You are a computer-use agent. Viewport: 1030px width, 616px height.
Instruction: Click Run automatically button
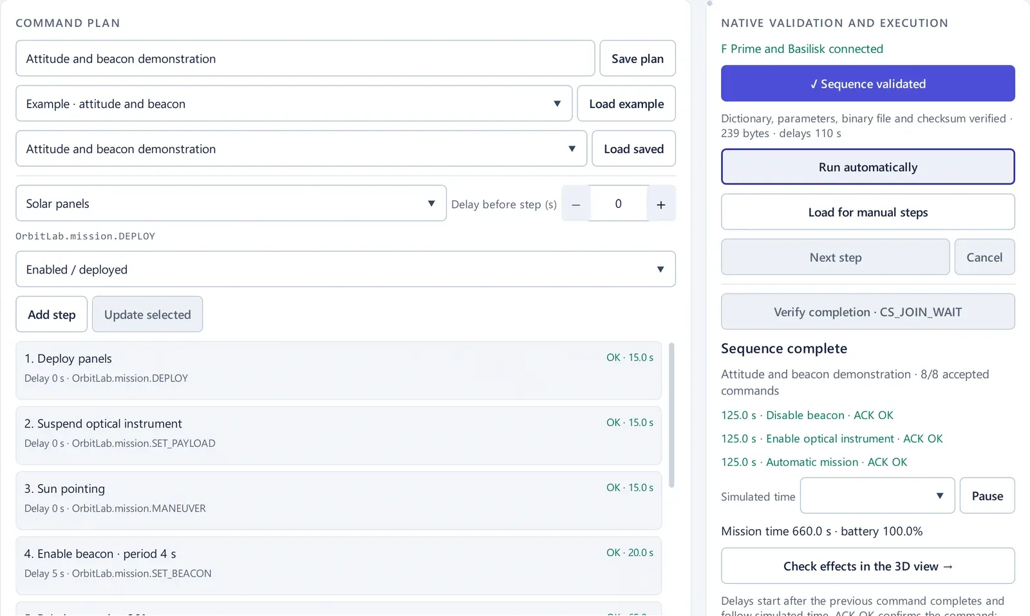[868, 167]
